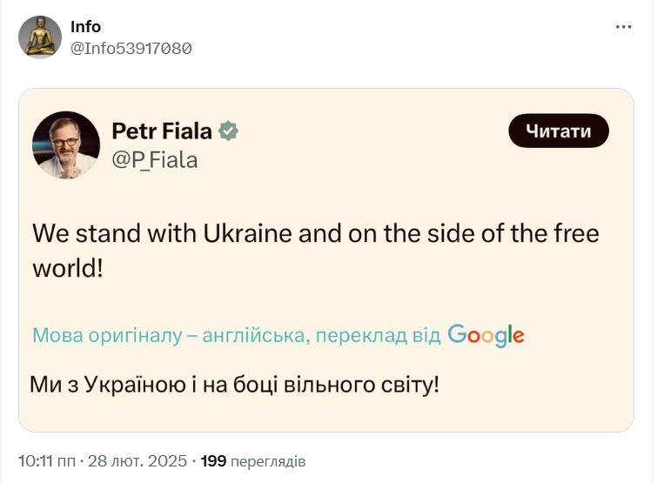This screenshot has height=483, width=657.
Task: Click the "28 лют. 2025" post date
Action: 139,461
